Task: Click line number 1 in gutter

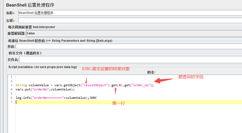Action: pyautogui.click(x=11, y=77)
